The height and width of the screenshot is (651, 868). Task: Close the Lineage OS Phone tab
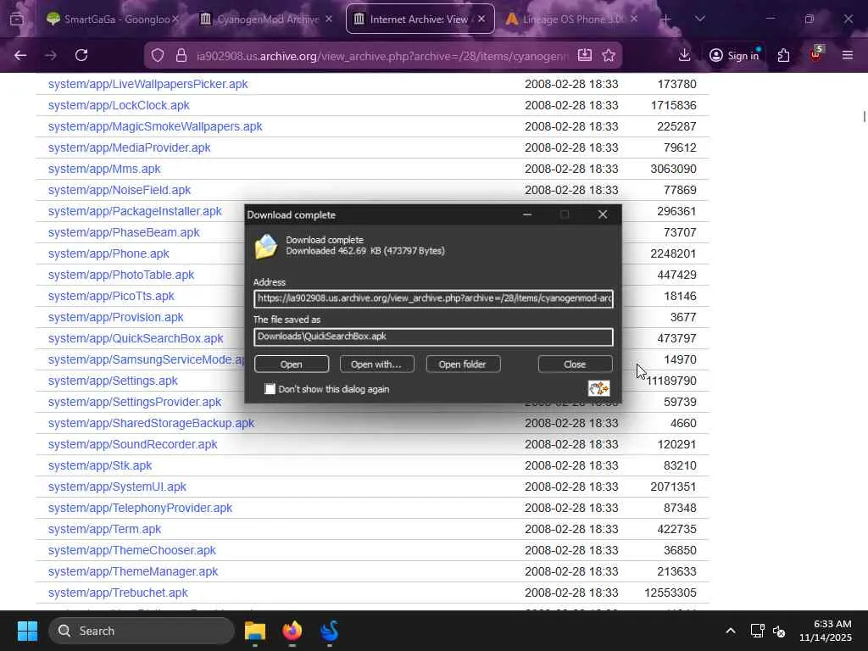pyautogui.click(x=634, y=19)
